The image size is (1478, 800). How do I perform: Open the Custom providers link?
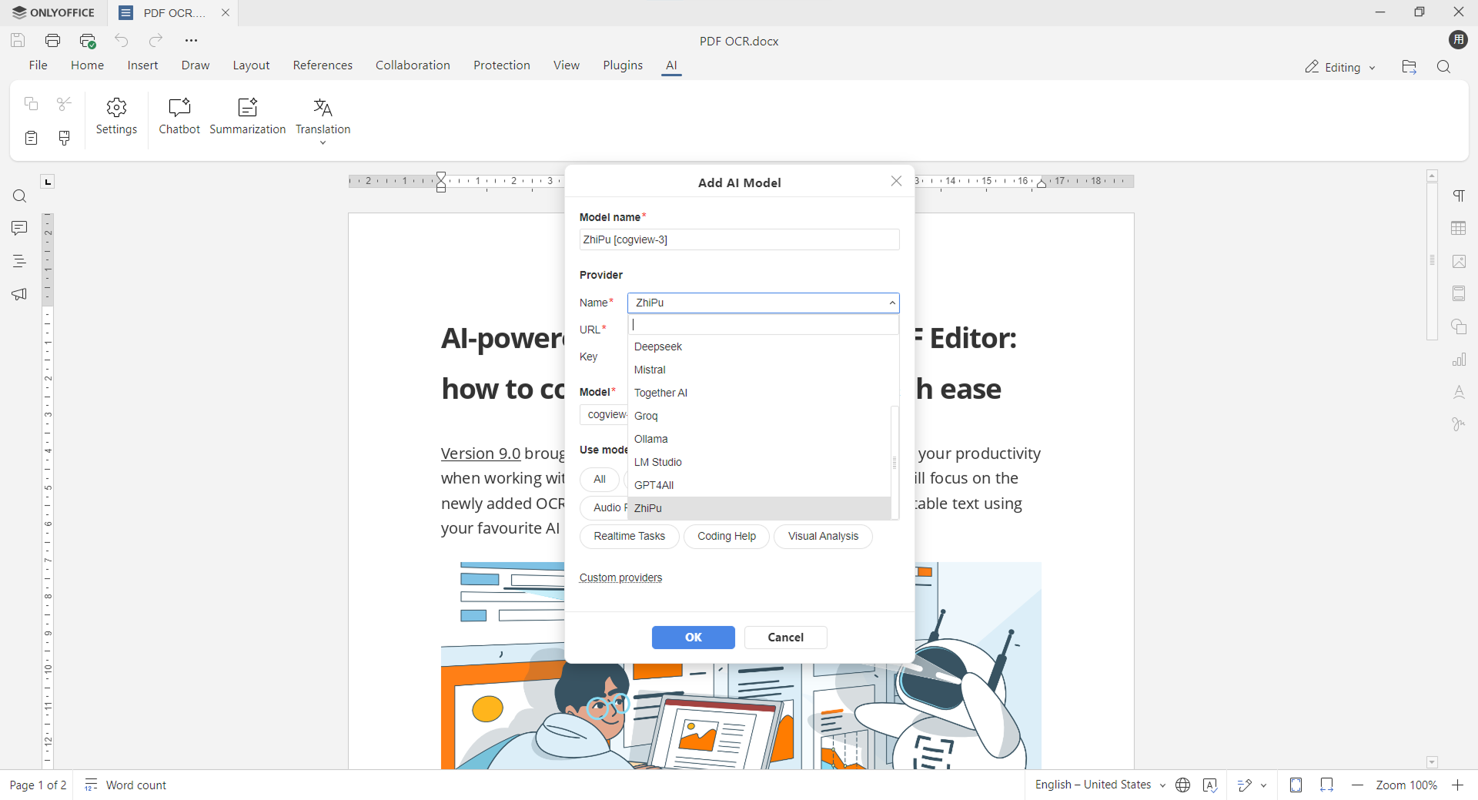620,577
